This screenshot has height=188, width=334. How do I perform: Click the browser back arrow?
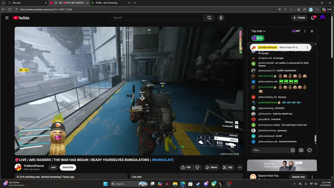pyautogui.click(x=3, y=9)
